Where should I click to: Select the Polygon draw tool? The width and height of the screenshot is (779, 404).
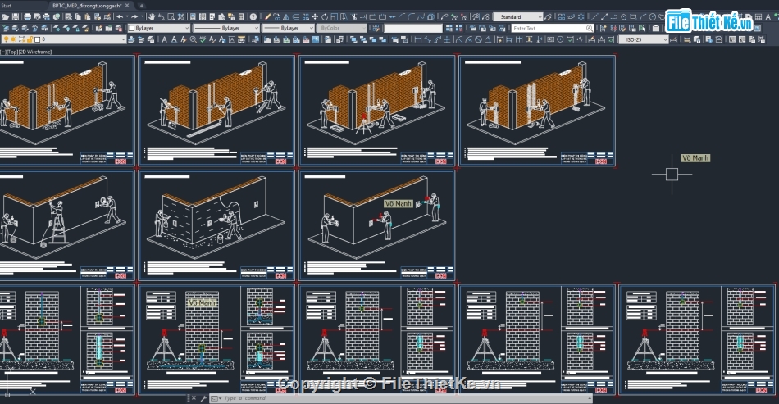coord(623,17)
